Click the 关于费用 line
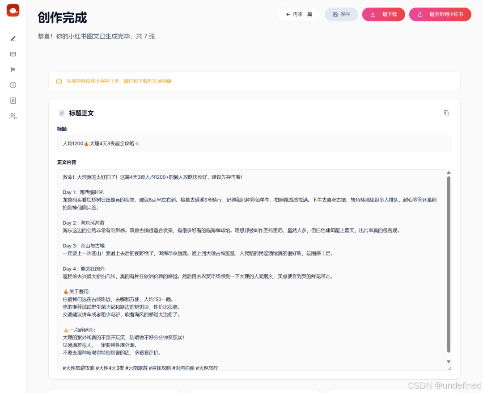The width and height of the screenshot is (483, 393). coord(77,292)
